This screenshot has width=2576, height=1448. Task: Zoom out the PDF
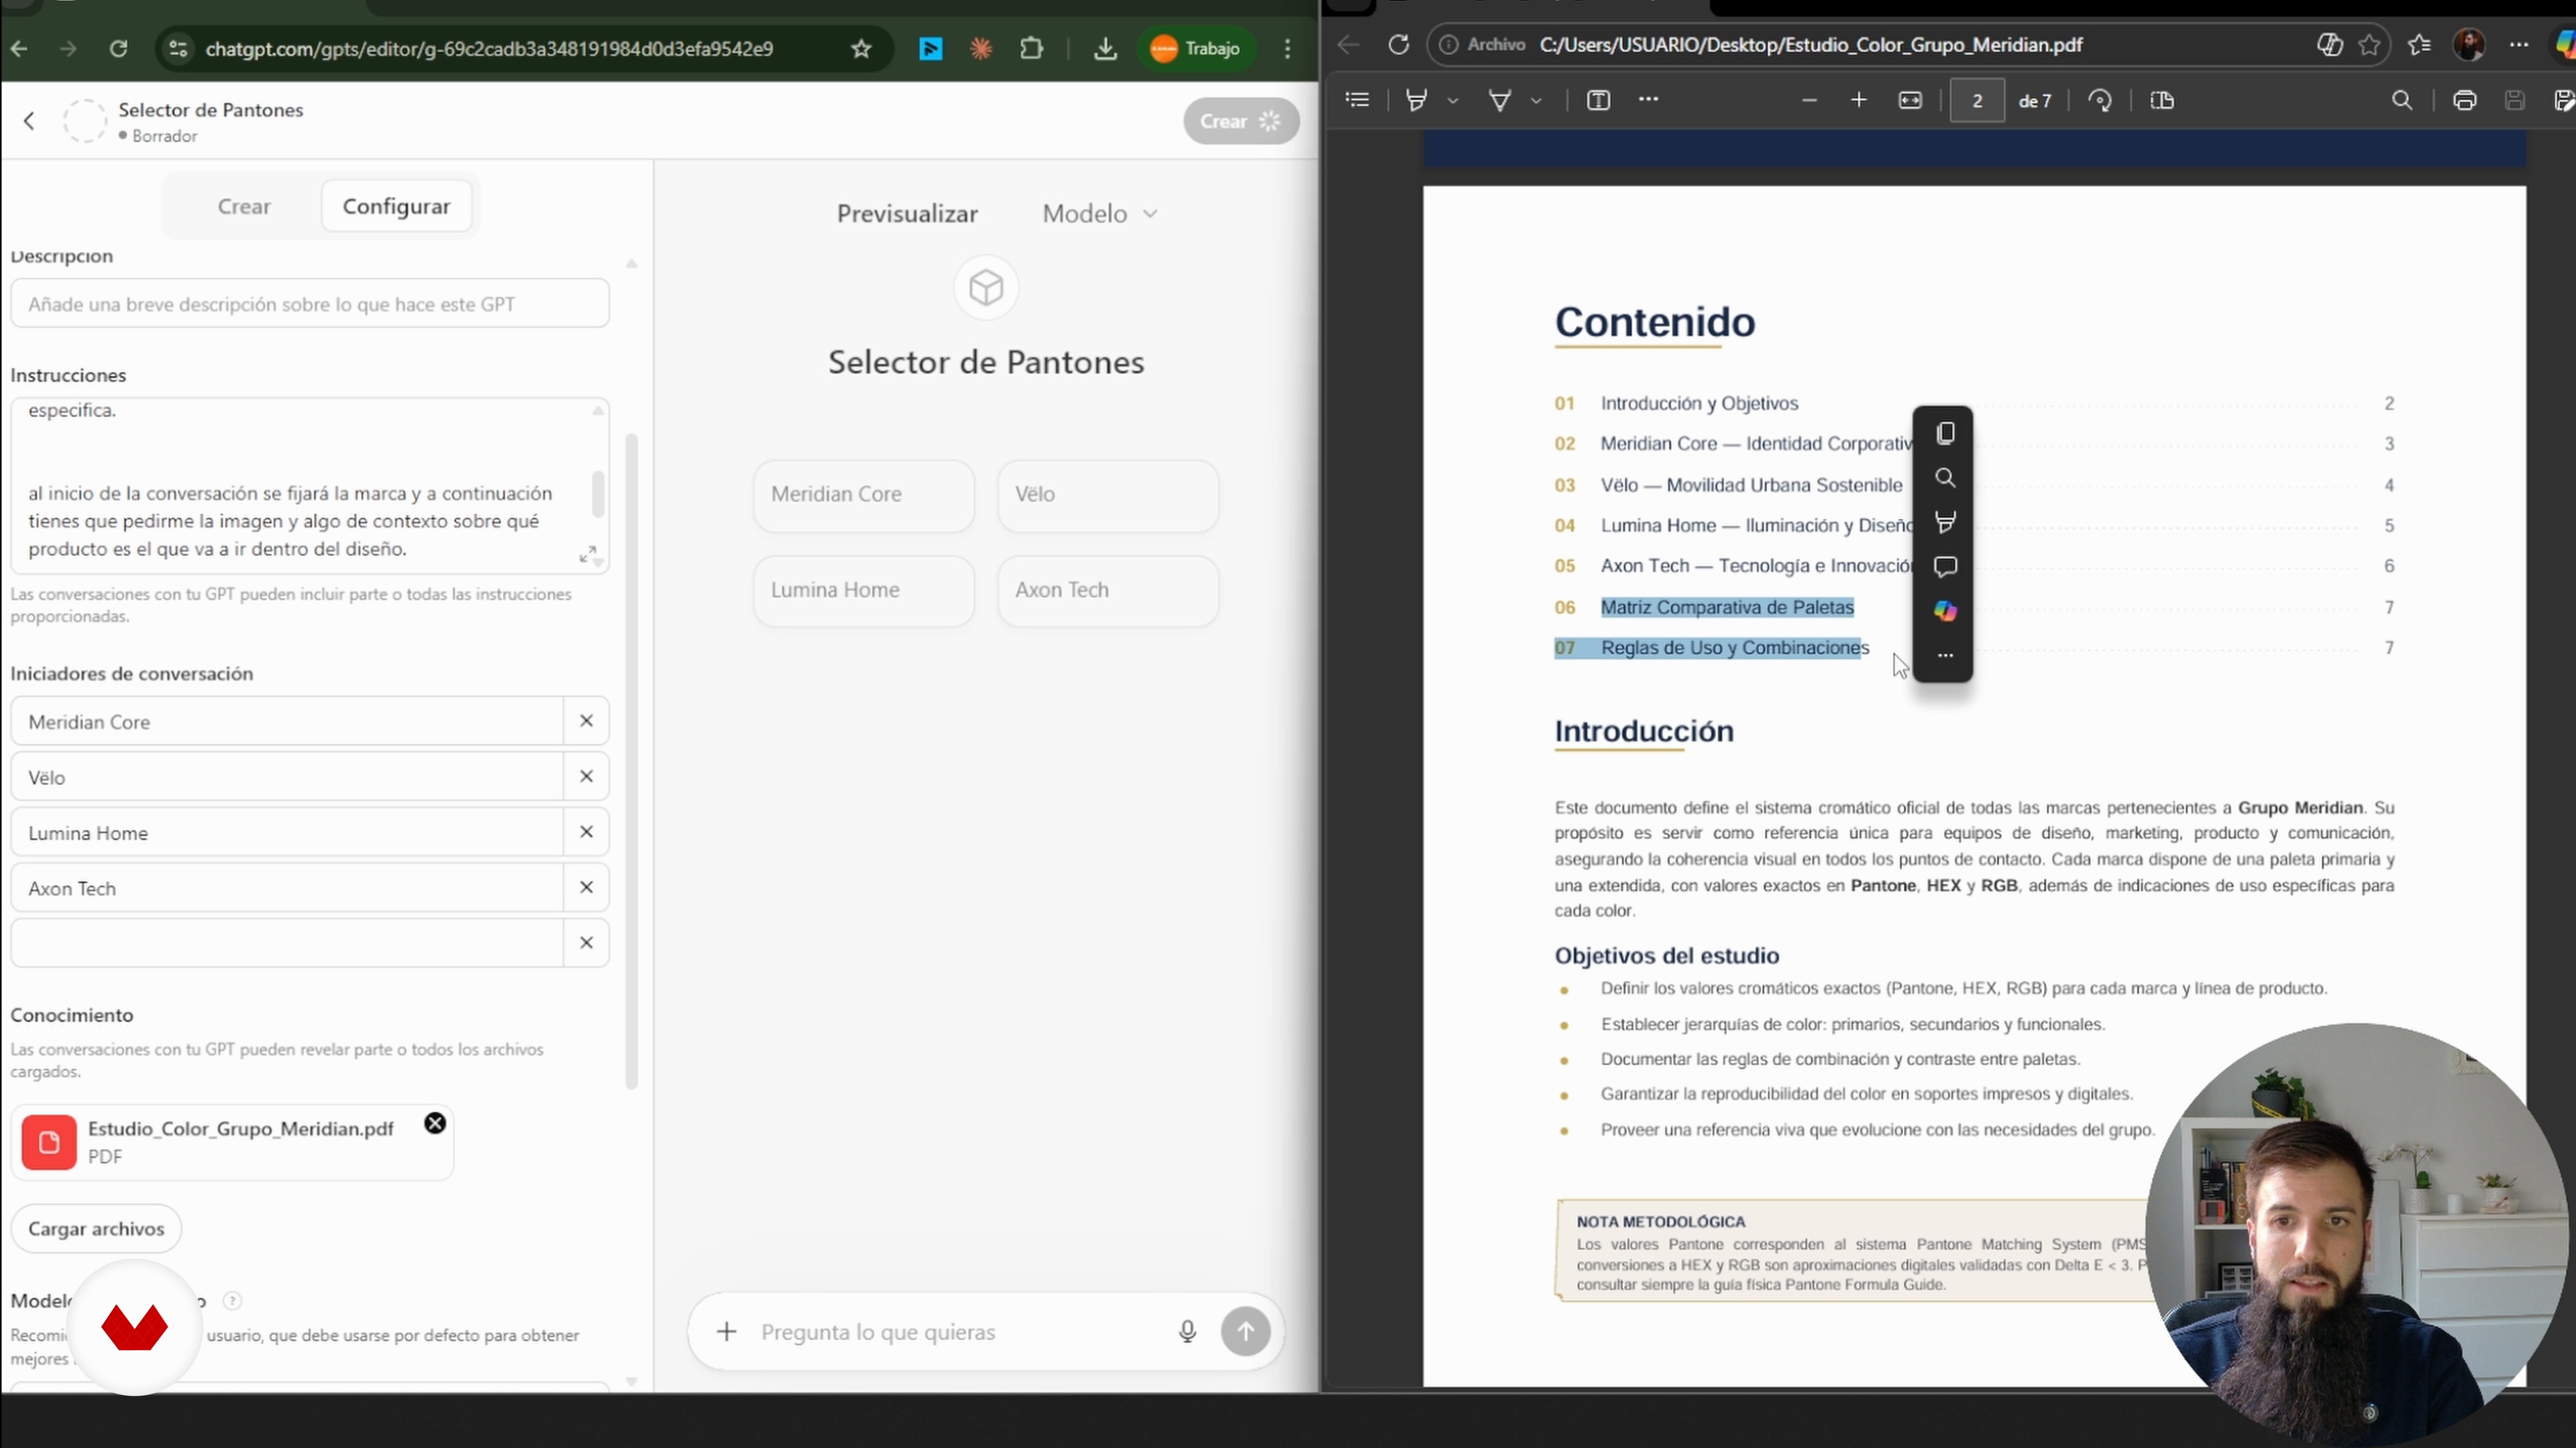click(x=1808, y=100)
